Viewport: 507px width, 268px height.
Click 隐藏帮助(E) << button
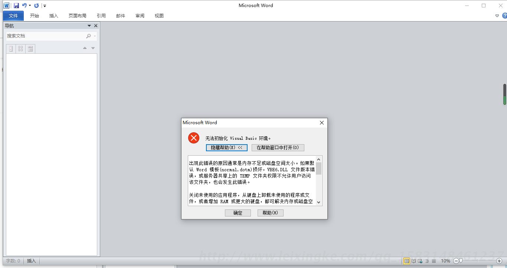point(226,148)
